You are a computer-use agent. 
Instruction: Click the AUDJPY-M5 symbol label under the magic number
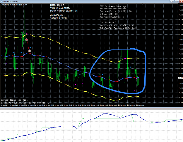click(x=57, y=15)
